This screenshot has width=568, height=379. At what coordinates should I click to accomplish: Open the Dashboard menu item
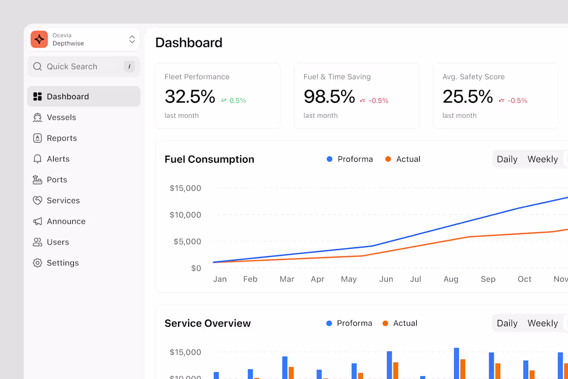click(84, 97)
